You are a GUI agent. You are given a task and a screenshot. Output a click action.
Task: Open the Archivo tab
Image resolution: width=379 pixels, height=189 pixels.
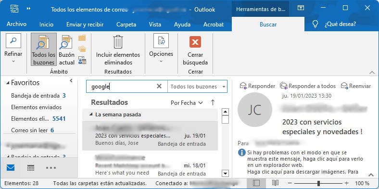click(x=17, y=24)
